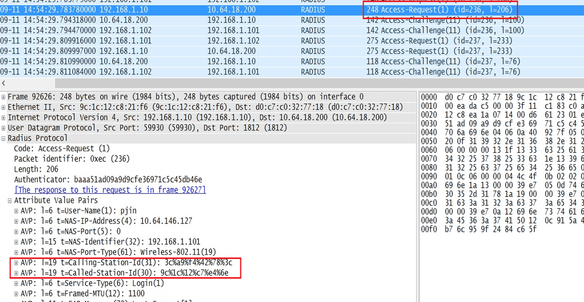Expand the NAS-Port-Type(61) AVP
This screenshot has width=584, height=302.
coord(16,253)
